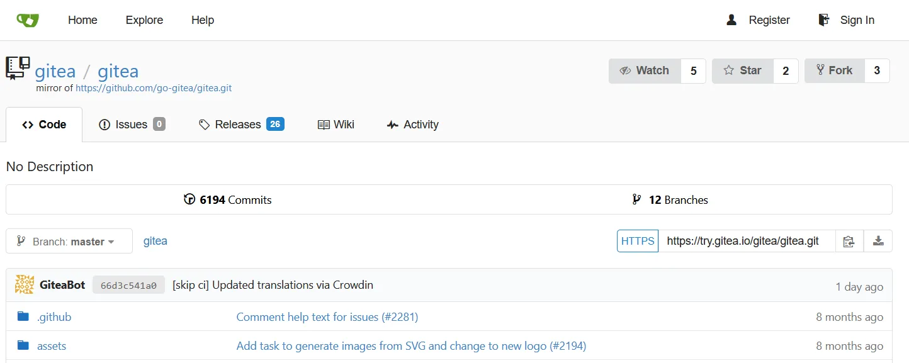Screen dimensions: 909x363
Task: Click the clone URL text field
Action: 746,241
